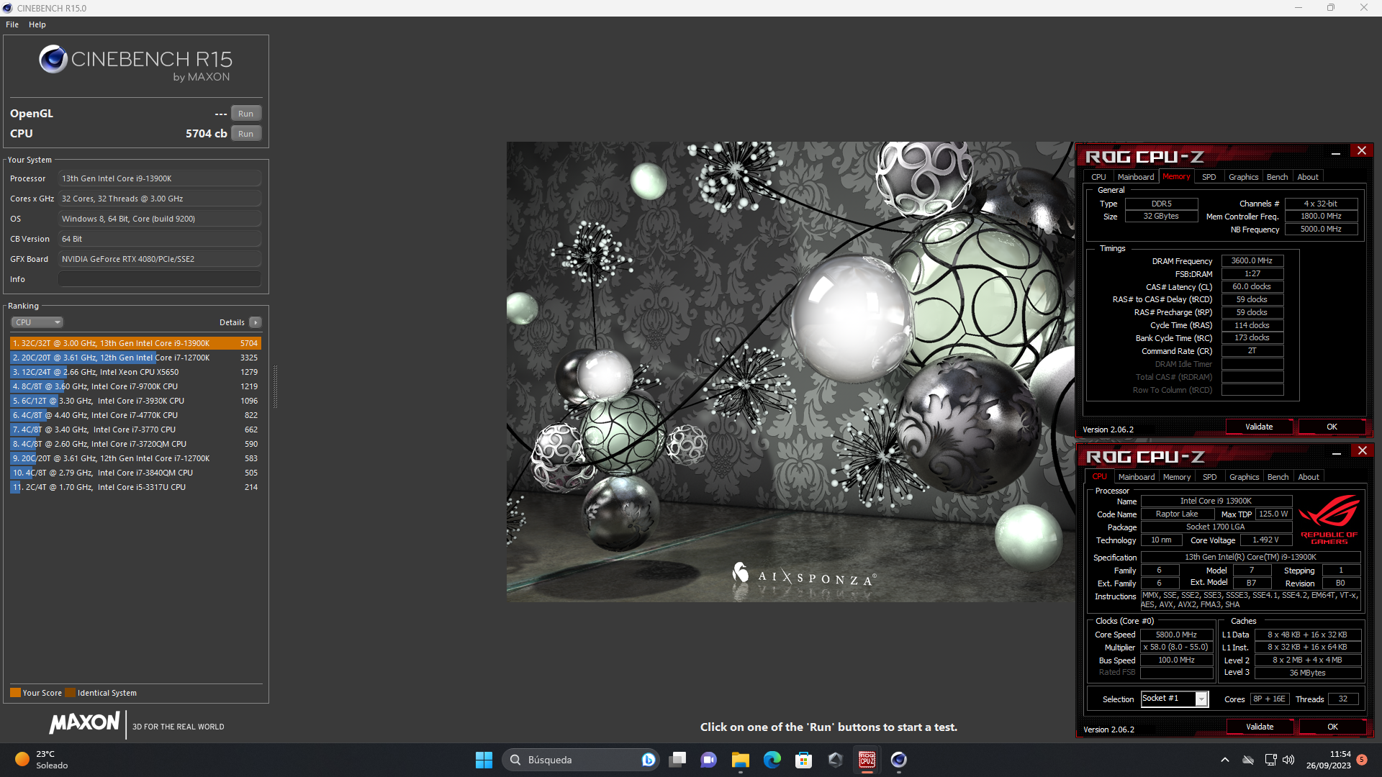Open Teams Chat from the taskbar
Screen dimensions: 1382x777
pos(709,760)
